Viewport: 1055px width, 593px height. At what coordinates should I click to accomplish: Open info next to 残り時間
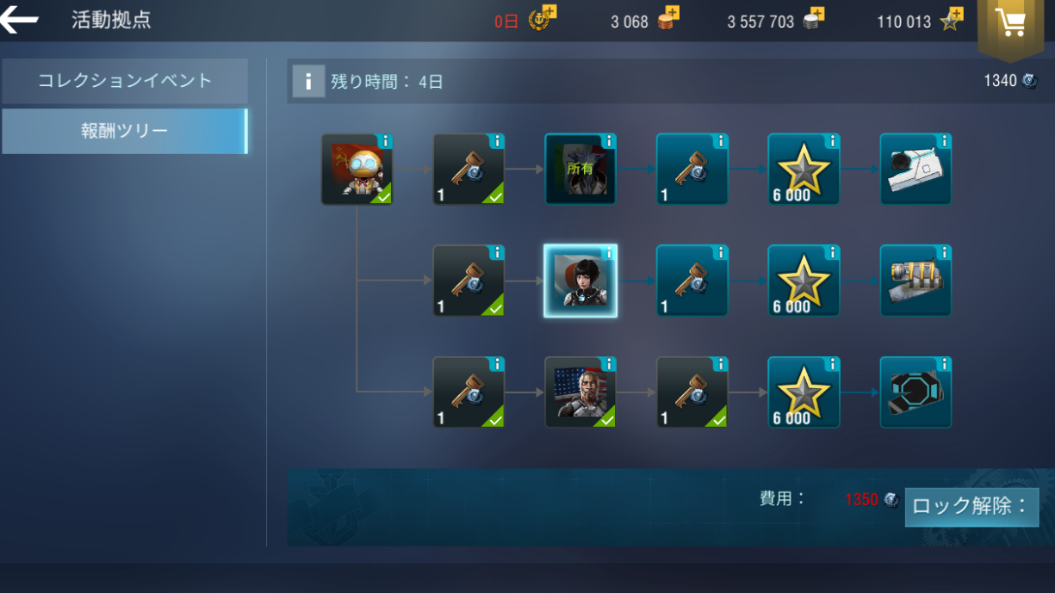tap(308, 82)
